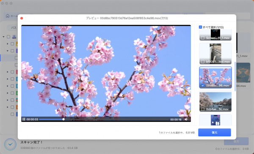Screen dimensions: 254x154
Task: Close the preview dialog with red button
Action: click(22, 18)
